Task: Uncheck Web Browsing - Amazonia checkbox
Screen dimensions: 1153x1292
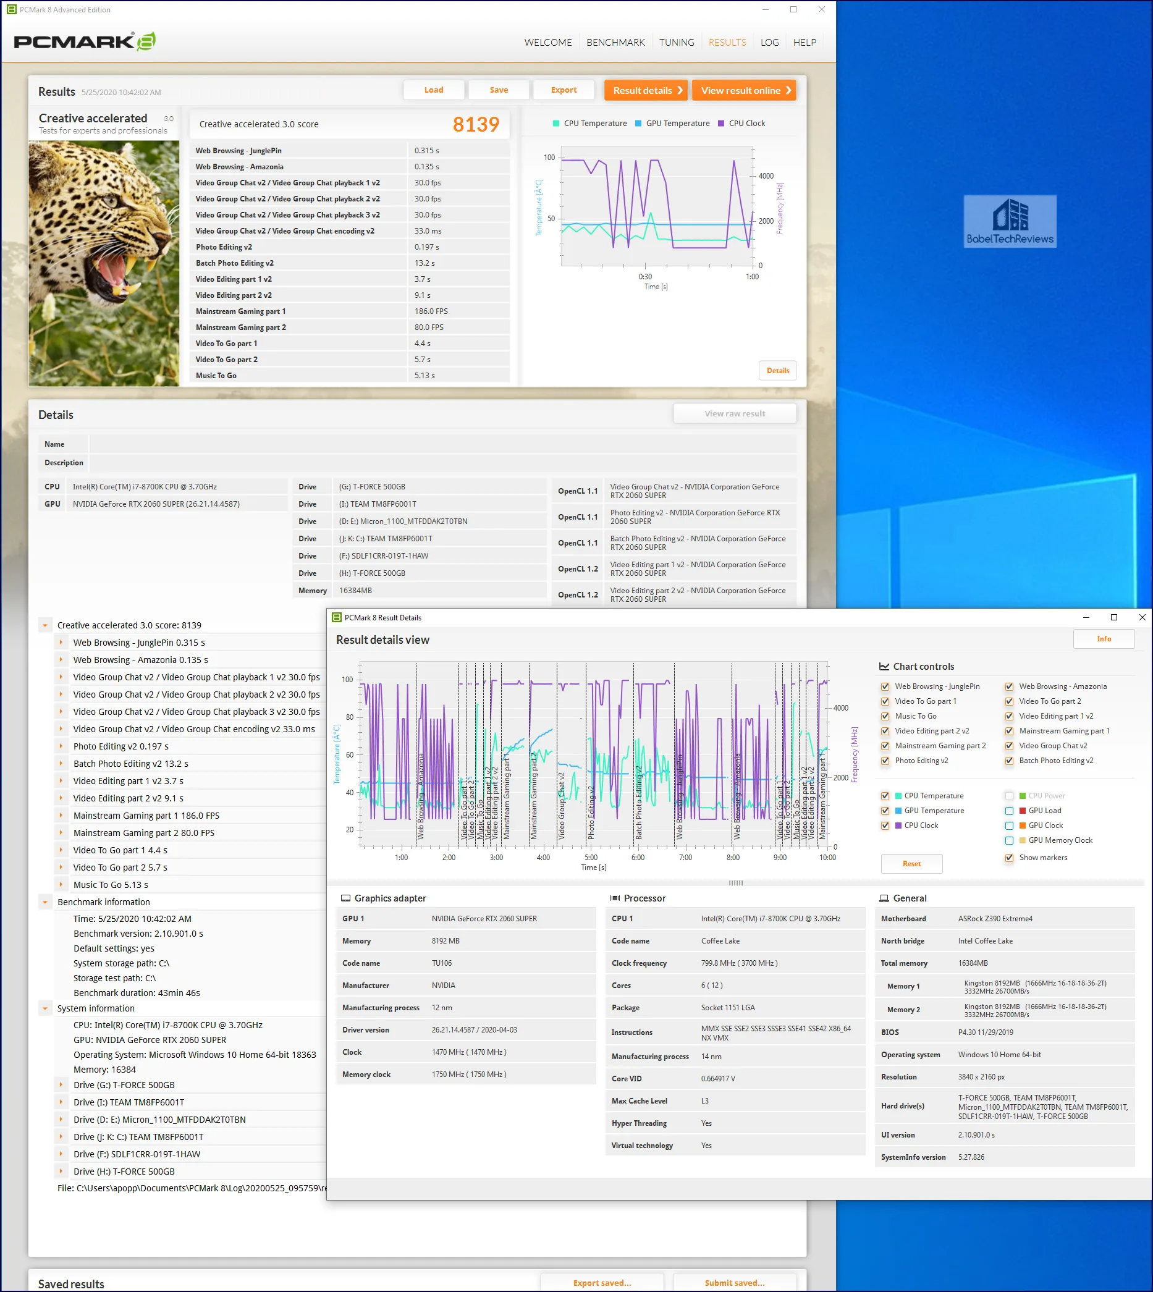Action: pyautogui.click(x=1009, y=686)
